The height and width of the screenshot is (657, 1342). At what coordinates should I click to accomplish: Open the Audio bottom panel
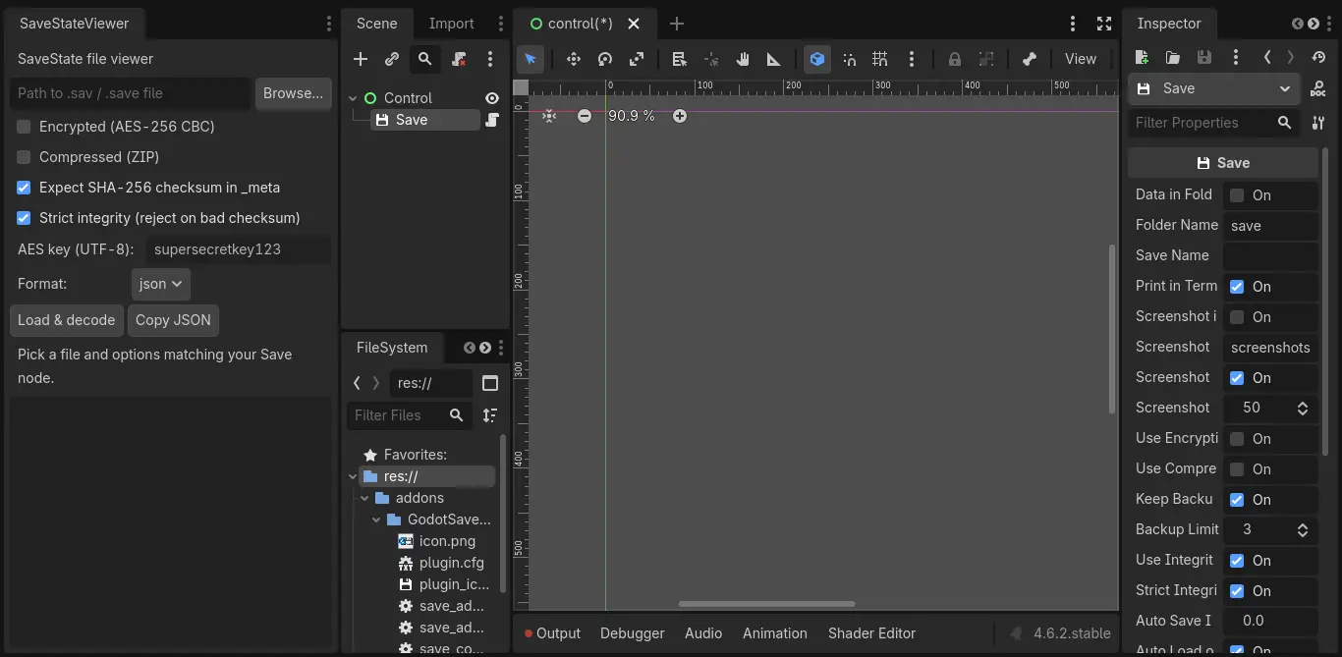(703, 633)
